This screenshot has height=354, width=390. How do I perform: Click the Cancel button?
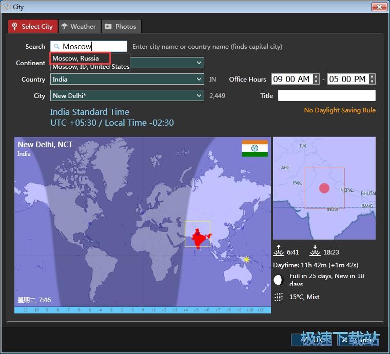click(x=358, y=340)
